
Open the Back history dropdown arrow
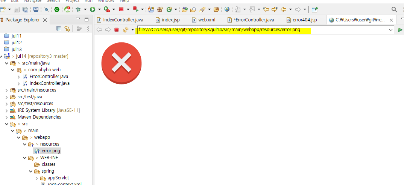point(291,9)
